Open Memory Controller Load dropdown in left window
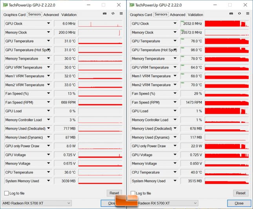Viewport: 253px width, 209px height. [x=48, y=120]
